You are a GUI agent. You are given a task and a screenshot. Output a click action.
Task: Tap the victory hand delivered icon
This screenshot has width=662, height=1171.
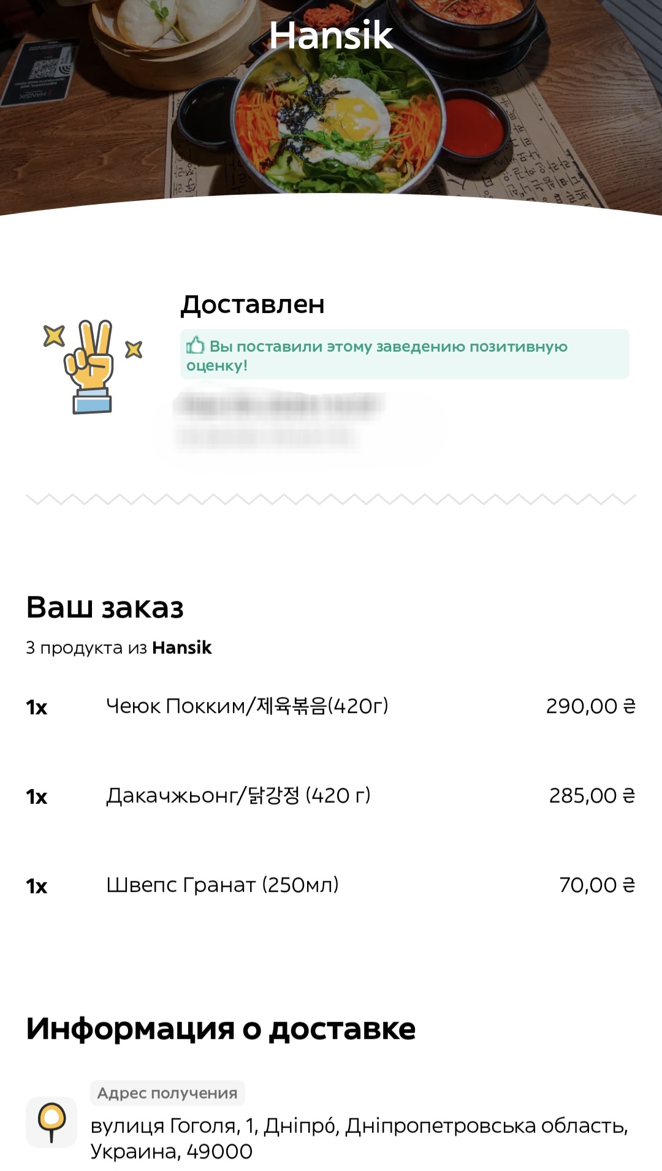pos(92,366)
